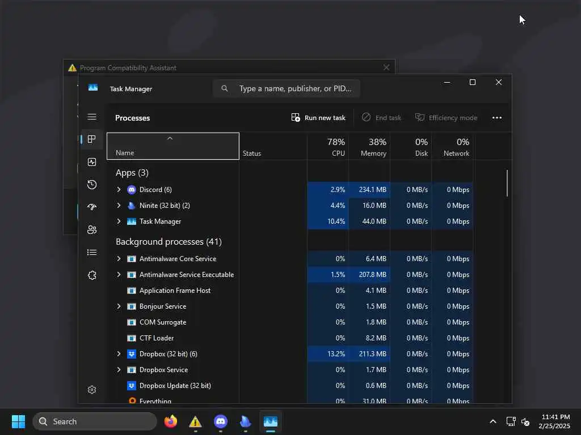Image resolution: width=581 pixels, height=435 pixels.
Task: Select the Application Frame Host row
Action: coord(290,291)
